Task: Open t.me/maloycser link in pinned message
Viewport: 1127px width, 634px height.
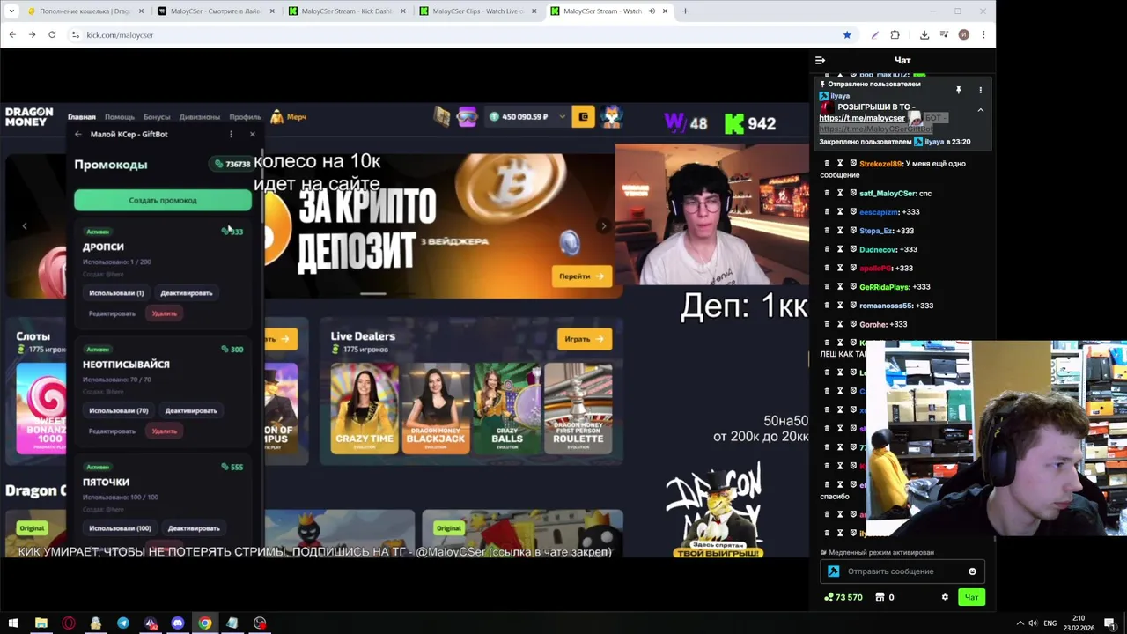Action: click(x=862, y=118)
